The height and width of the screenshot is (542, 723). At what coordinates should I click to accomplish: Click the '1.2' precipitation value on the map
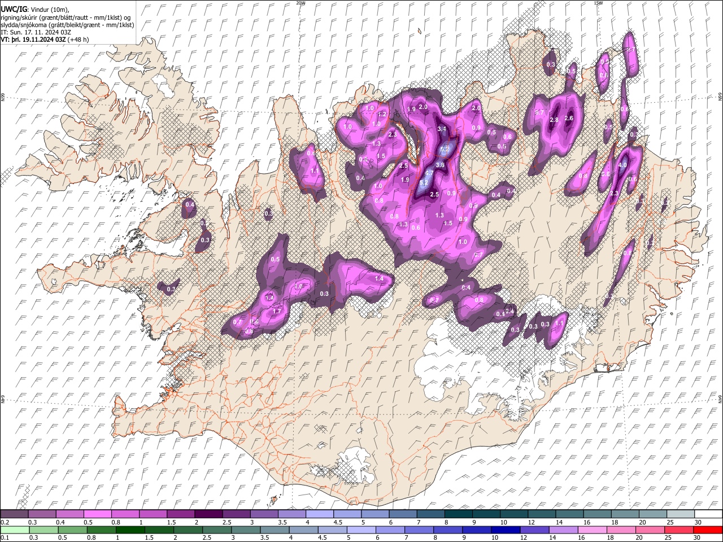pos(382,114)
